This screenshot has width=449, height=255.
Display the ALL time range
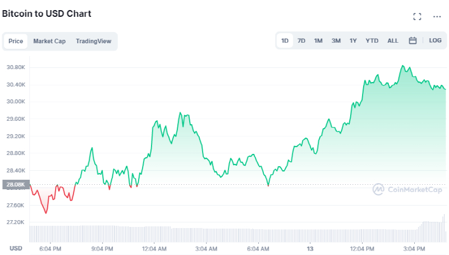tap(393, 40)
